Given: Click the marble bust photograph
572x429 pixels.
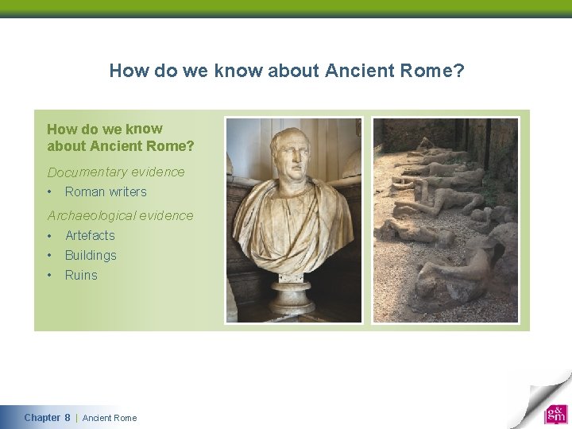Looking at the screenshot, I should click(x=294, y=220).
